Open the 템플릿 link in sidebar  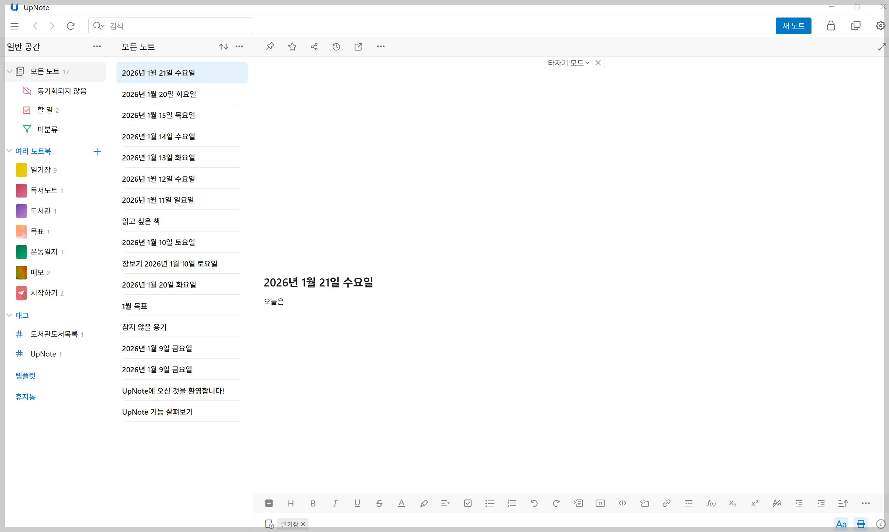click(26, 375)
